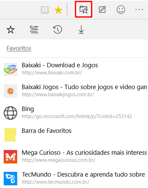Viewport: 148px width, 188px height.
Task: Open the More actions ellipsis menu
Action: click(139, 9)
